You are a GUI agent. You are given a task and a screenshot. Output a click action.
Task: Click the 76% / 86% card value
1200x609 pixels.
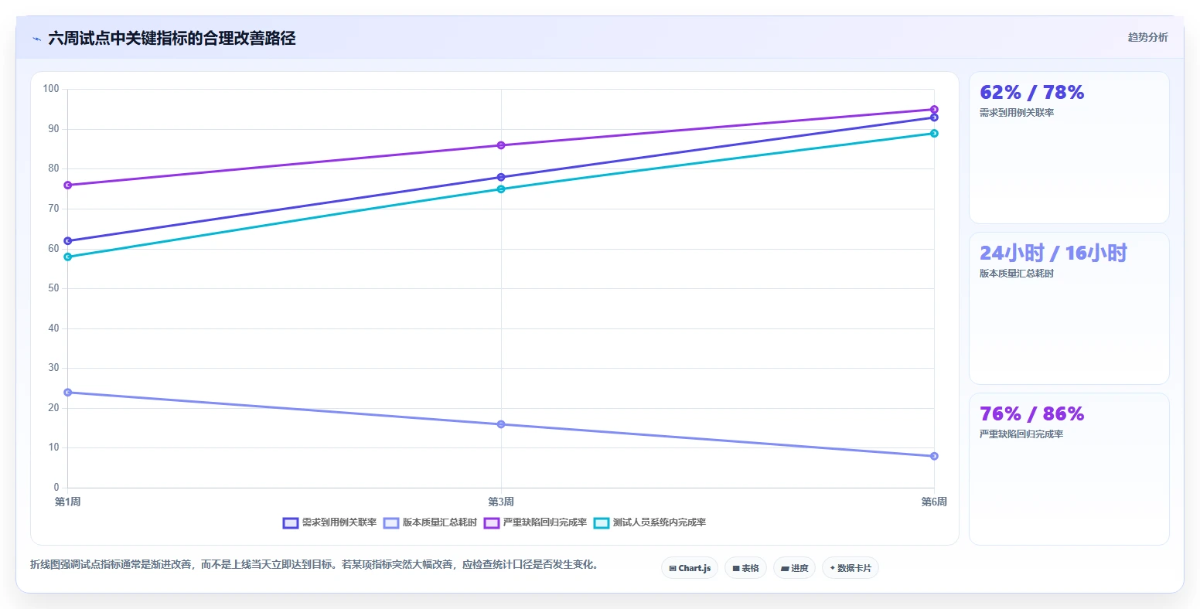point(1031,414)
